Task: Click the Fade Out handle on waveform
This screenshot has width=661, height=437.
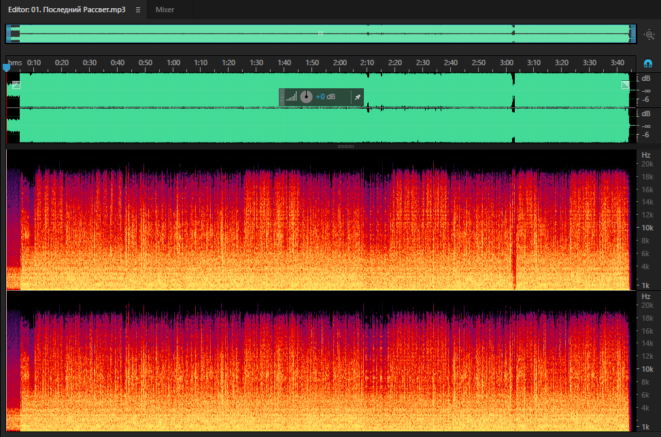Action: pos(626,85)
